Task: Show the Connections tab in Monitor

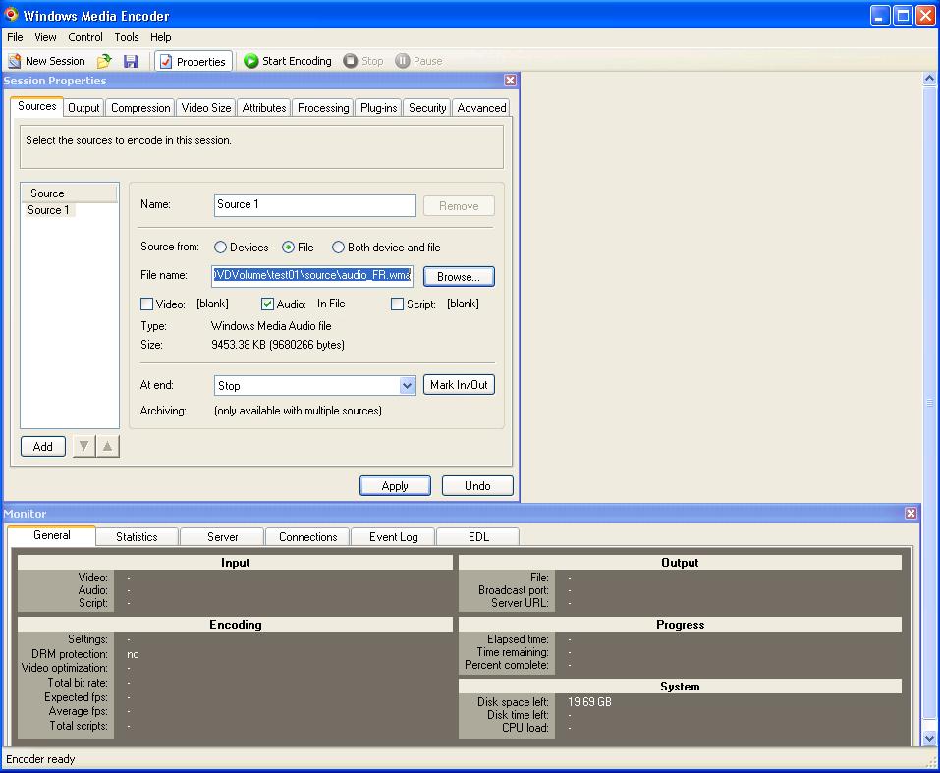Action: 308,536
